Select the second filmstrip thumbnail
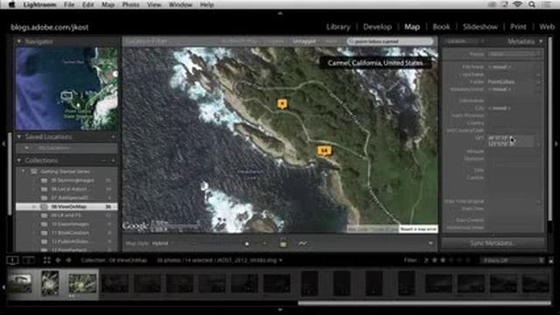This screenshot has width=560, height=315. pyautogui.click(x=50, y=283)
